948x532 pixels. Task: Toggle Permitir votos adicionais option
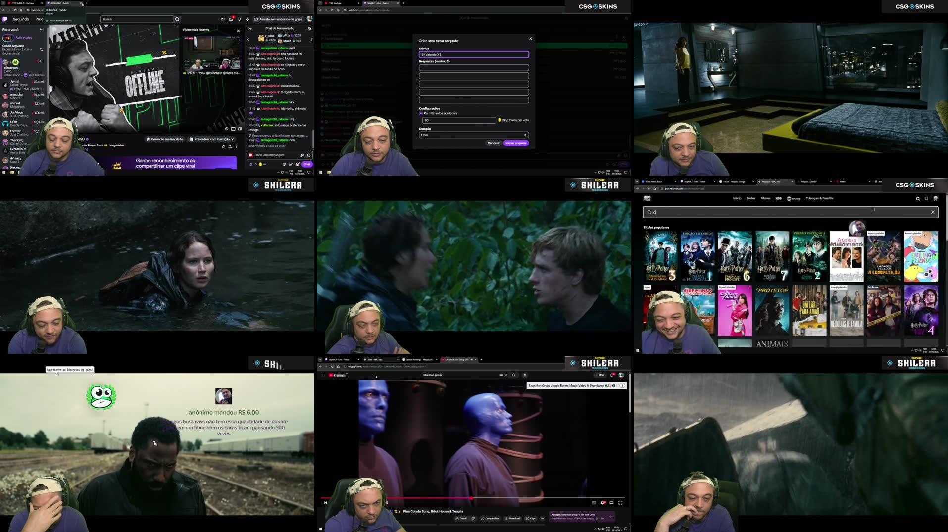[421, 114]
